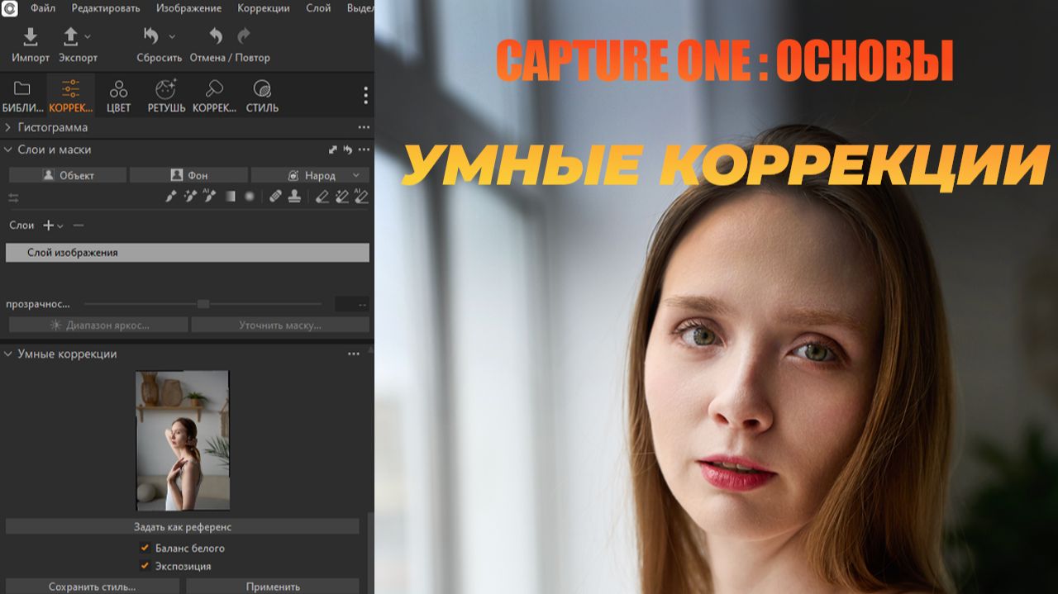Click the Диапазон яркос... button
The width and height of the screenshot is (1058, 594).
[98, 326]
